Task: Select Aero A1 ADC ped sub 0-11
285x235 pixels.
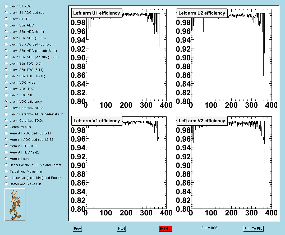Action: [6, 133]
